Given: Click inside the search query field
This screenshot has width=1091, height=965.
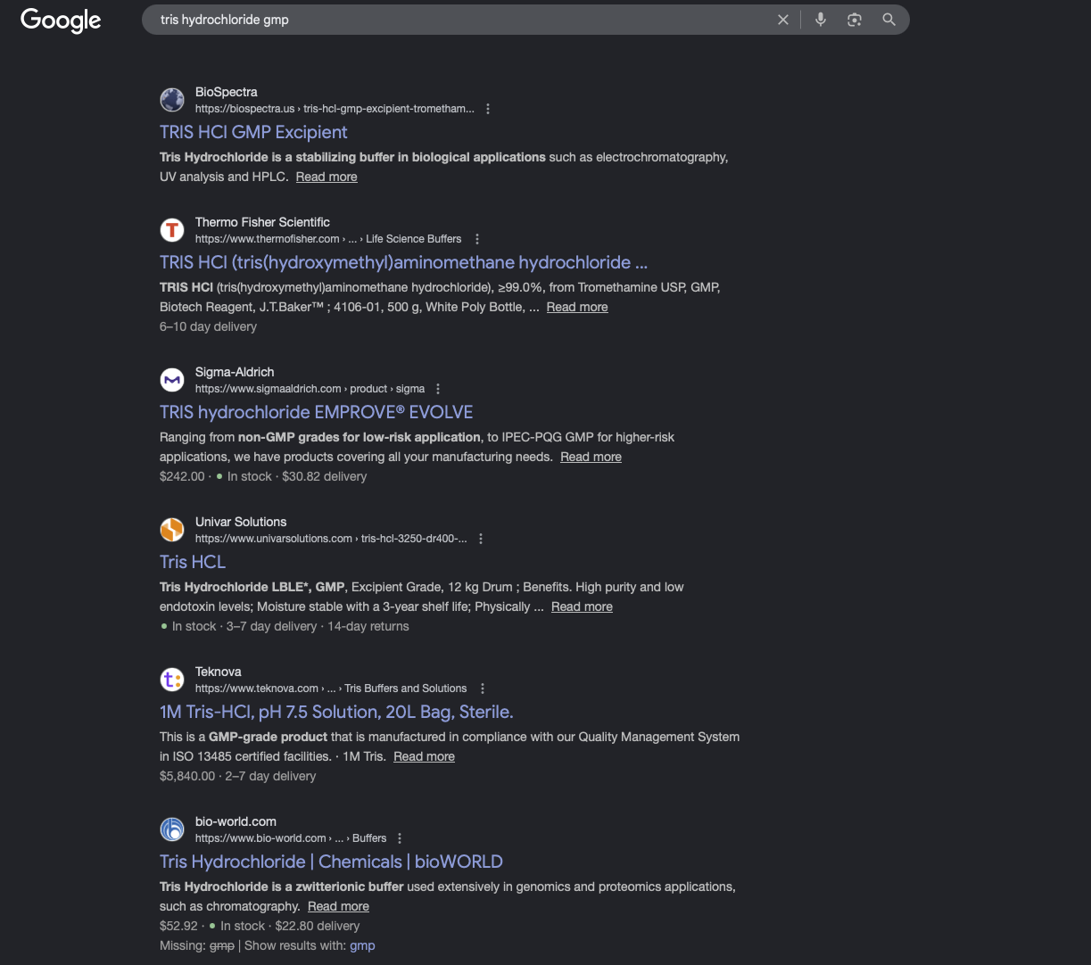Looking at the screenshot, I should pos(446,20).
